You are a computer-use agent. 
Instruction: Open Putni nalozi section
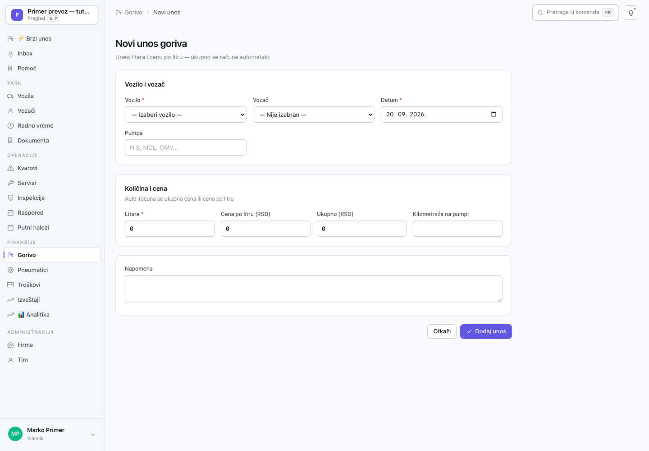[52, 228]
